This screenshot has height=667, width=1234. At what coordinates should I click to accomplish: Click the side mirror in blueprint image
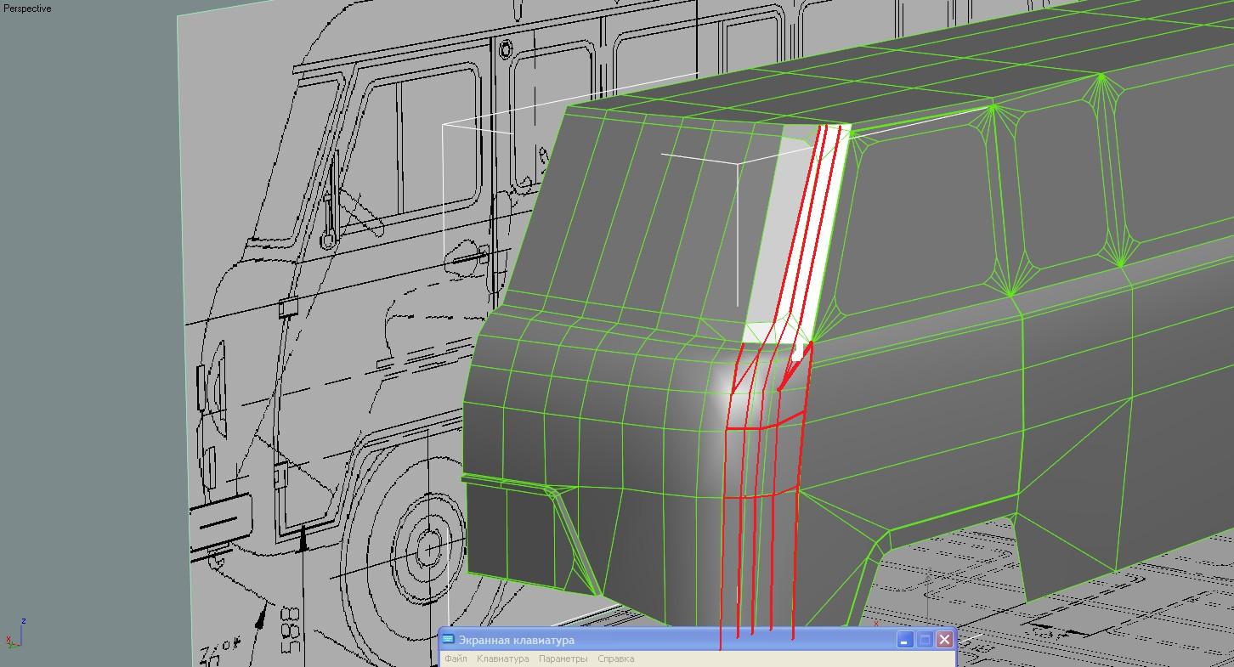(332, 194)
